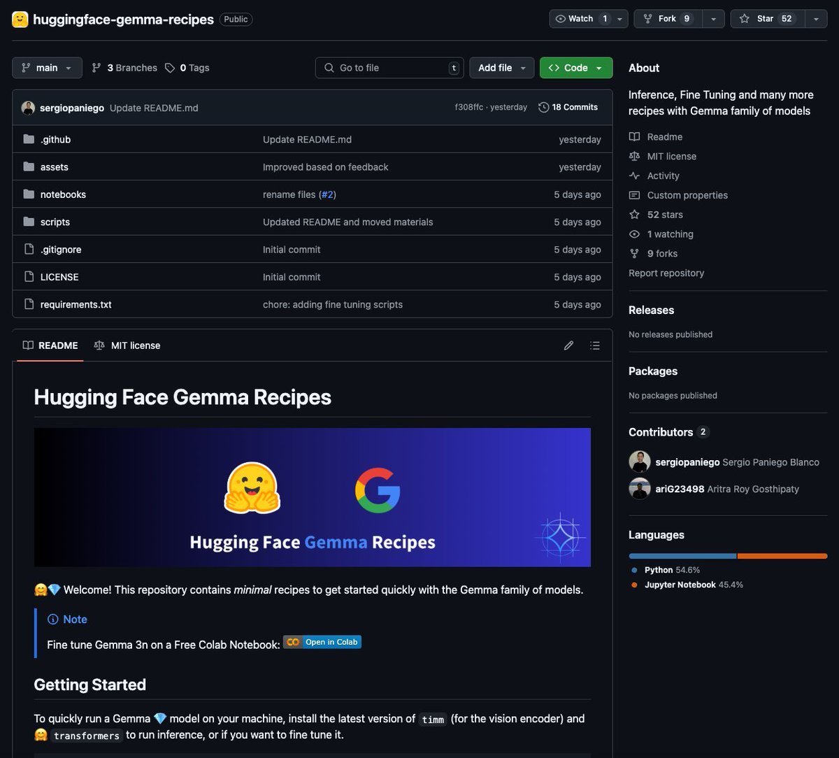Open the README outline list icon
The image size is (839, 758).
pos(595,345)
